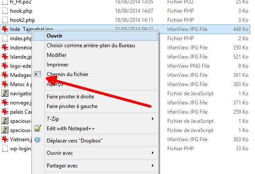Screen dimensions: 255x174
Task: Select the hook.php file name
Action: [x=21, y=11]
